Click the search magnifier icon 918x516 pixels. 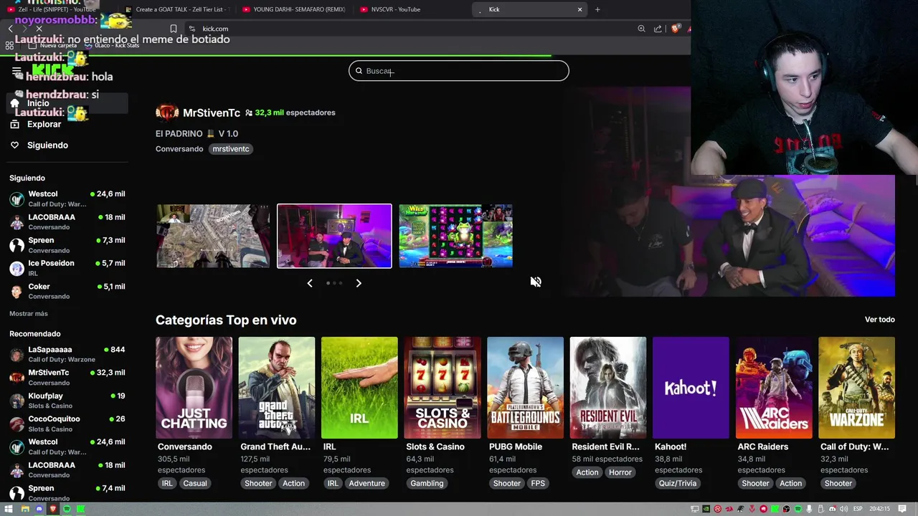[359, 71]
